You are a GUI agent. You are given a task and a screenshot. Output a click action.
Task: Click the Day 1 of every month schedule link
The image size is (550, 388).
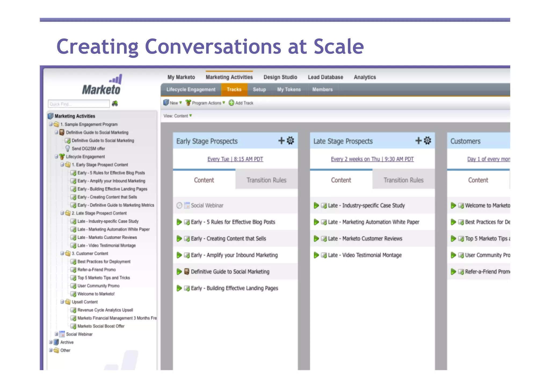[489, 159]
